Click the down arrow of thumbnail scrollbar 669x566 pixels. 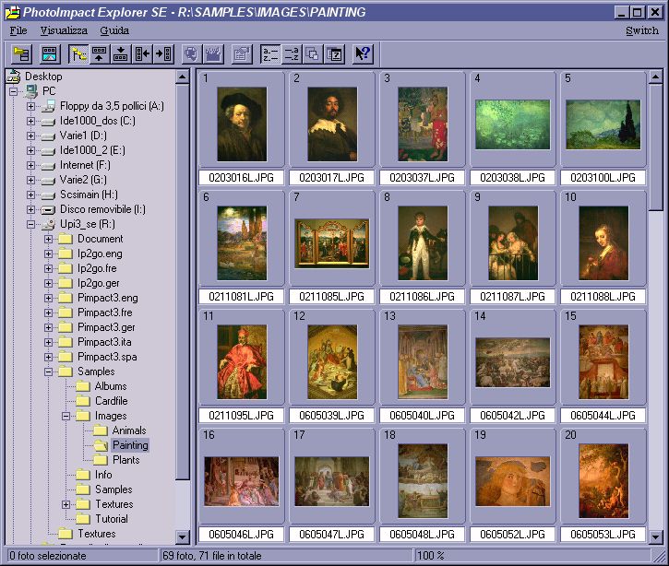click(x=655, y=537)
